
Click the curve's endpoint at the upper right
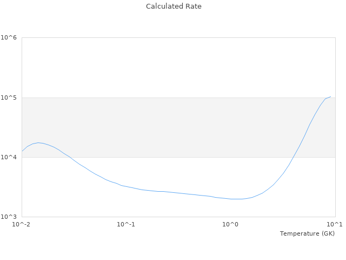point(330,96)
